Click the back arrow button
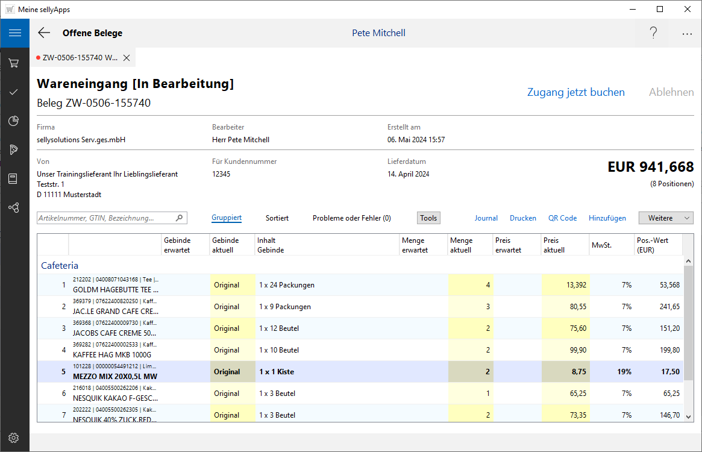This screenshot has width=702, height=452. 44,33
